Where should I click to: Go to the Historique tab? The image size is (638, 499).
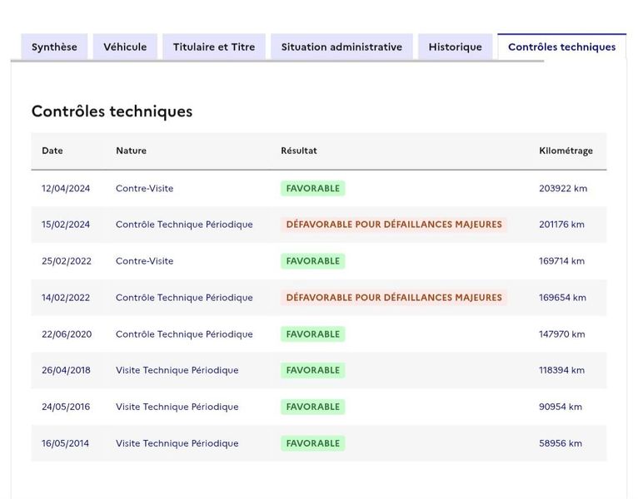455,47
